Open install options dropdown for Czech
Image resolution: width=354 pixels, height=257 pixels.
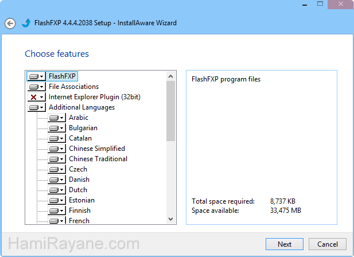point(56,169)
